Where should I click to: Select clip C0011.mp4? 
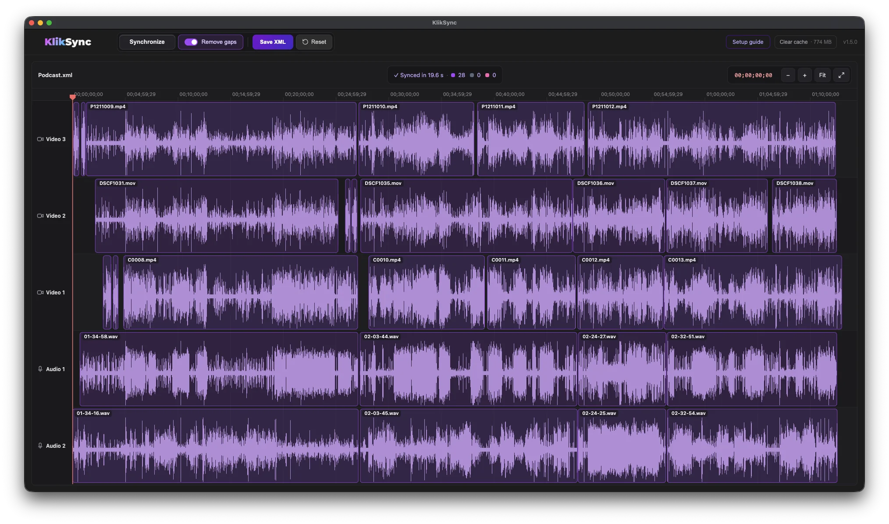531,293
